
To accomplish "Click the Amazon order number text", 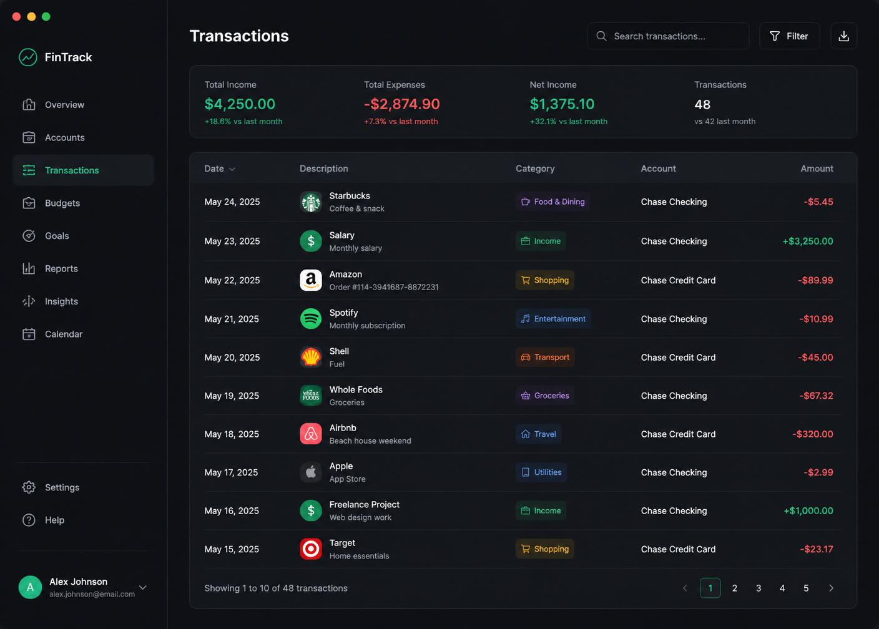I will click(384, 287).
